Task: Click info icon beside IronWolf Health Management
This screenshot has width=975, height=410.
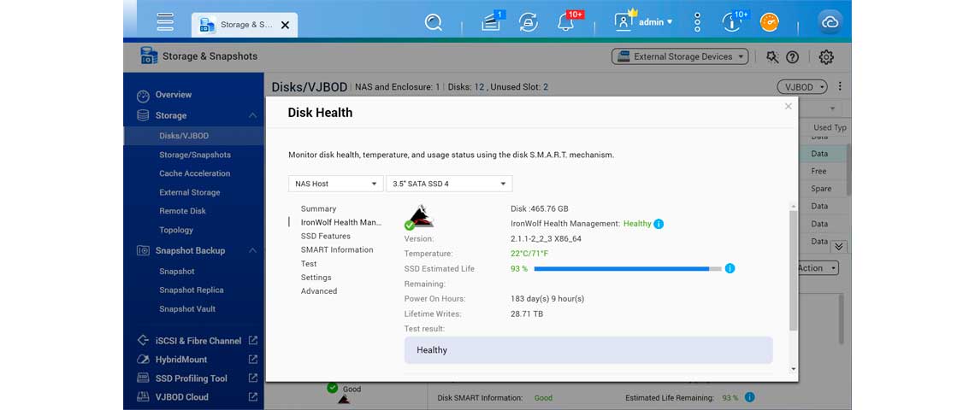Action: click(659, 224)
